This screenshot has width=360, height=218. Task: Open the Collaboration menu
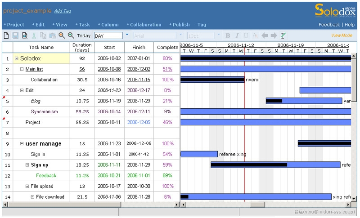[144, 25]
